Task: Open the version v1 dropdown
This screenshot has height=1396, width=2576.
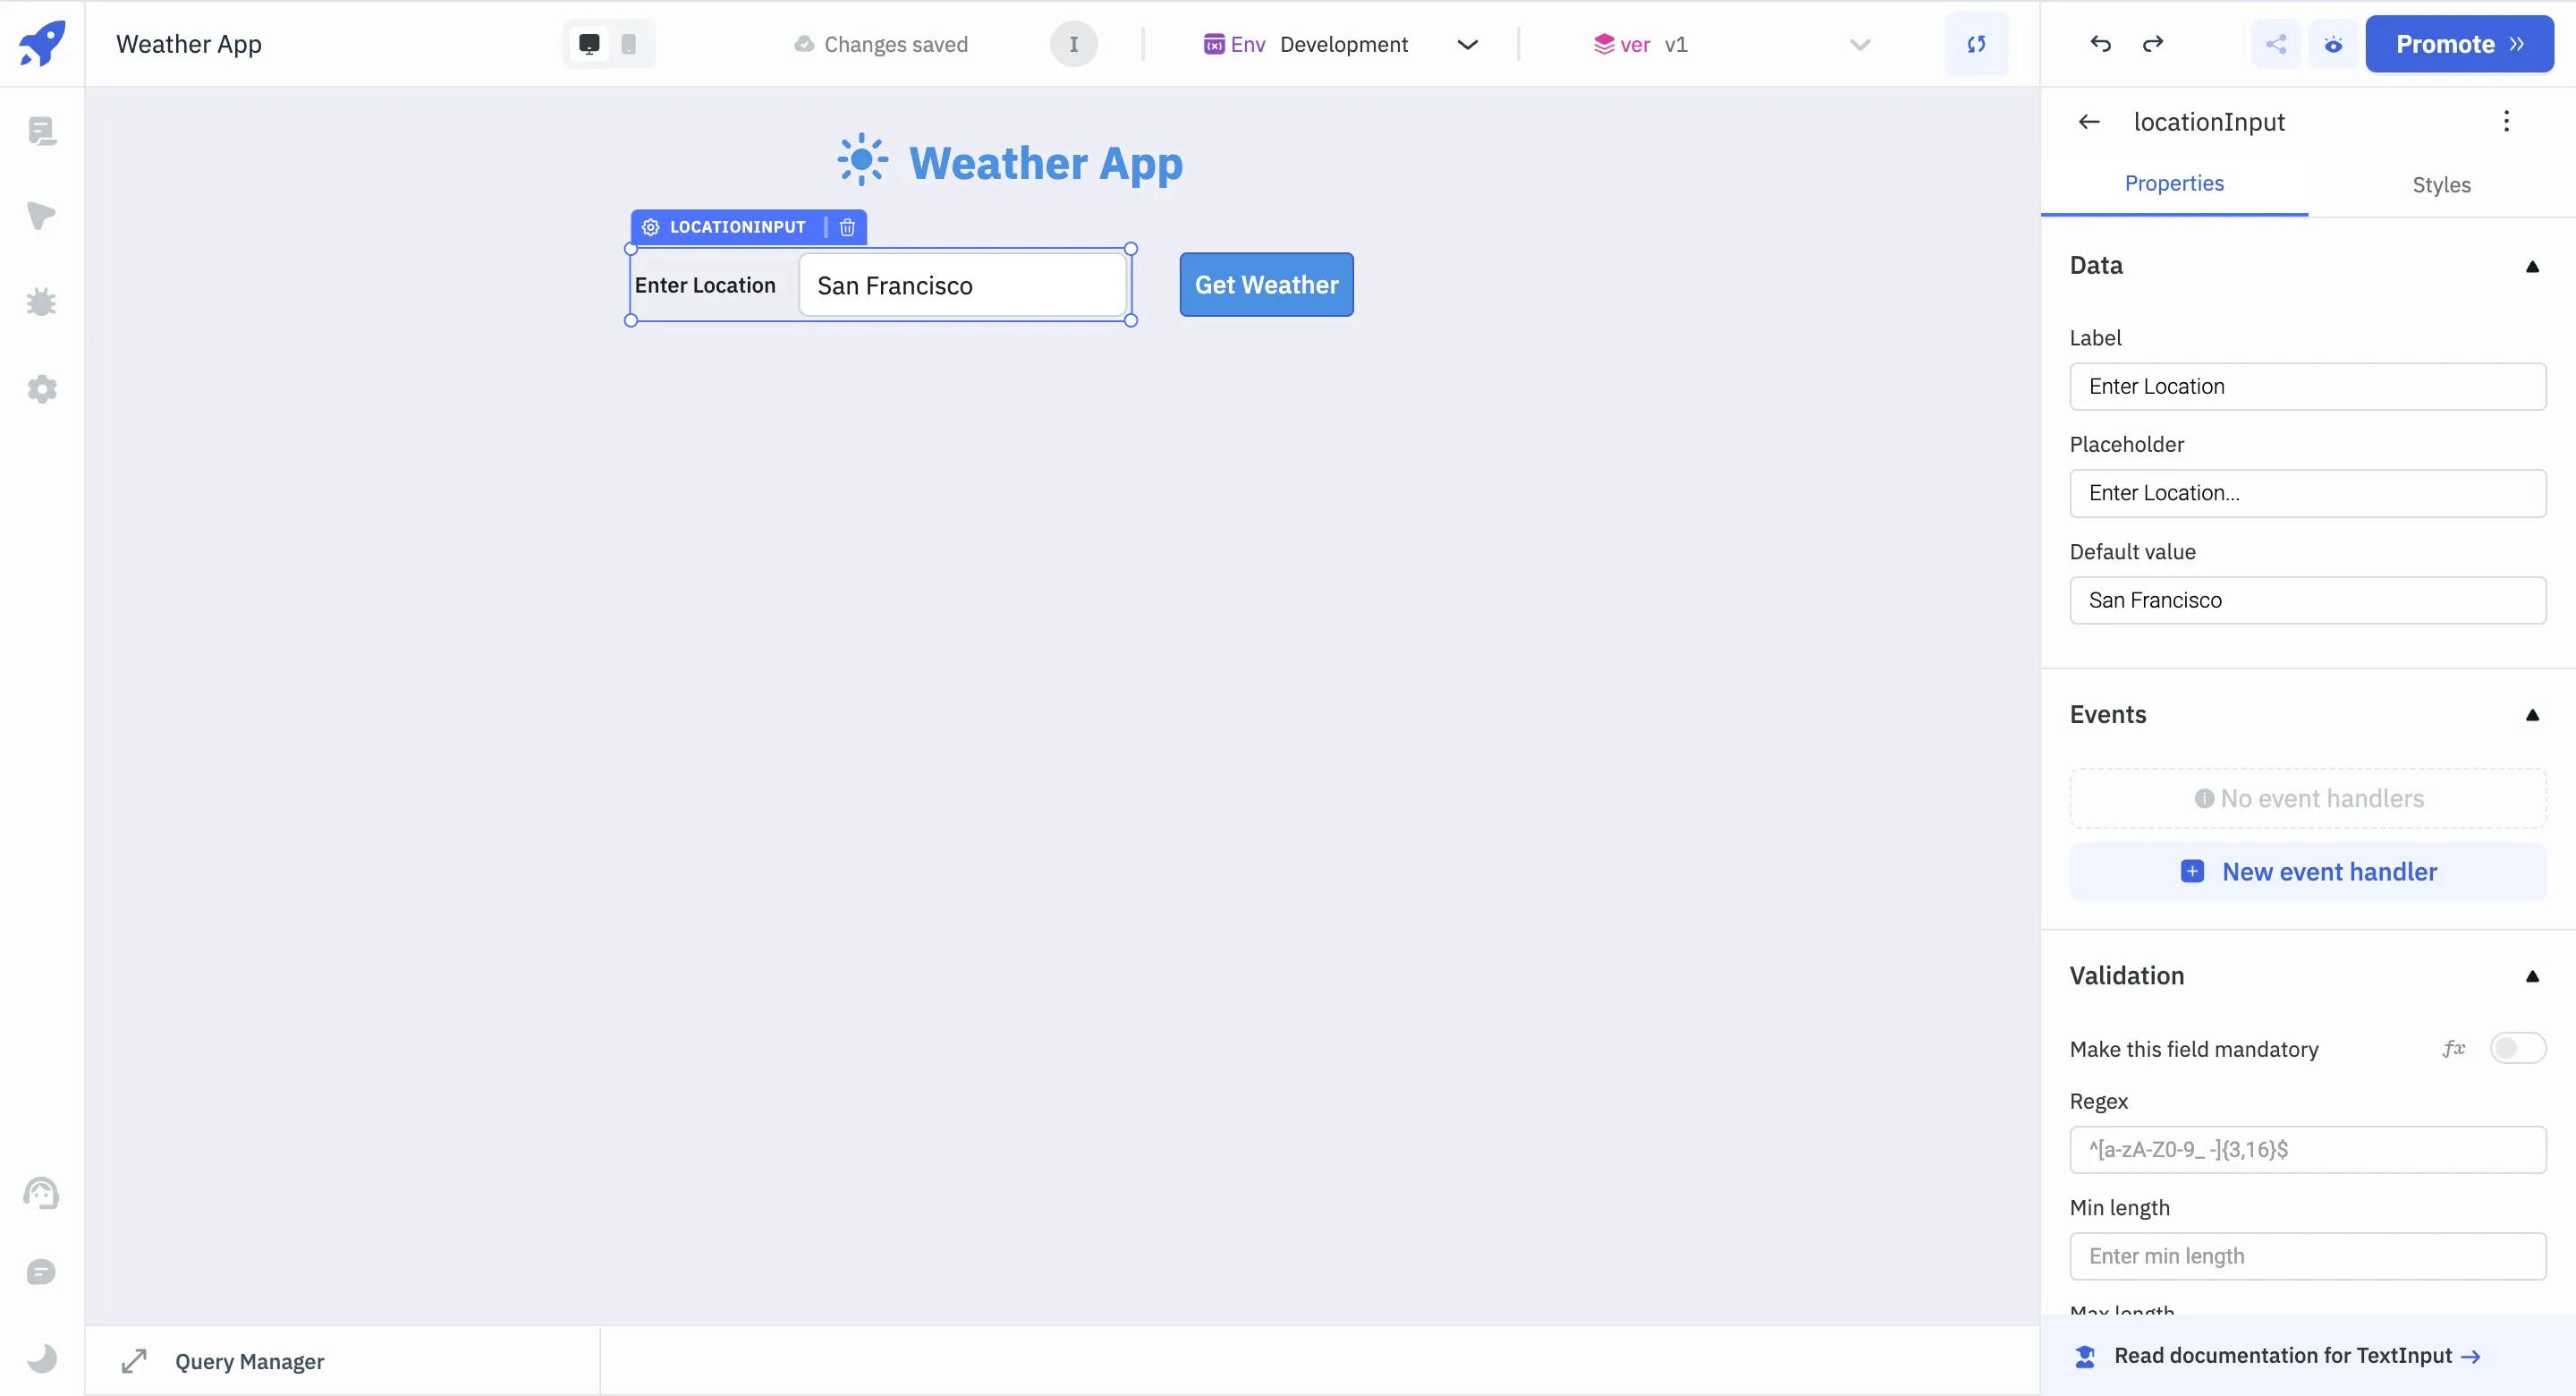Action: [x=1858, y=44]
